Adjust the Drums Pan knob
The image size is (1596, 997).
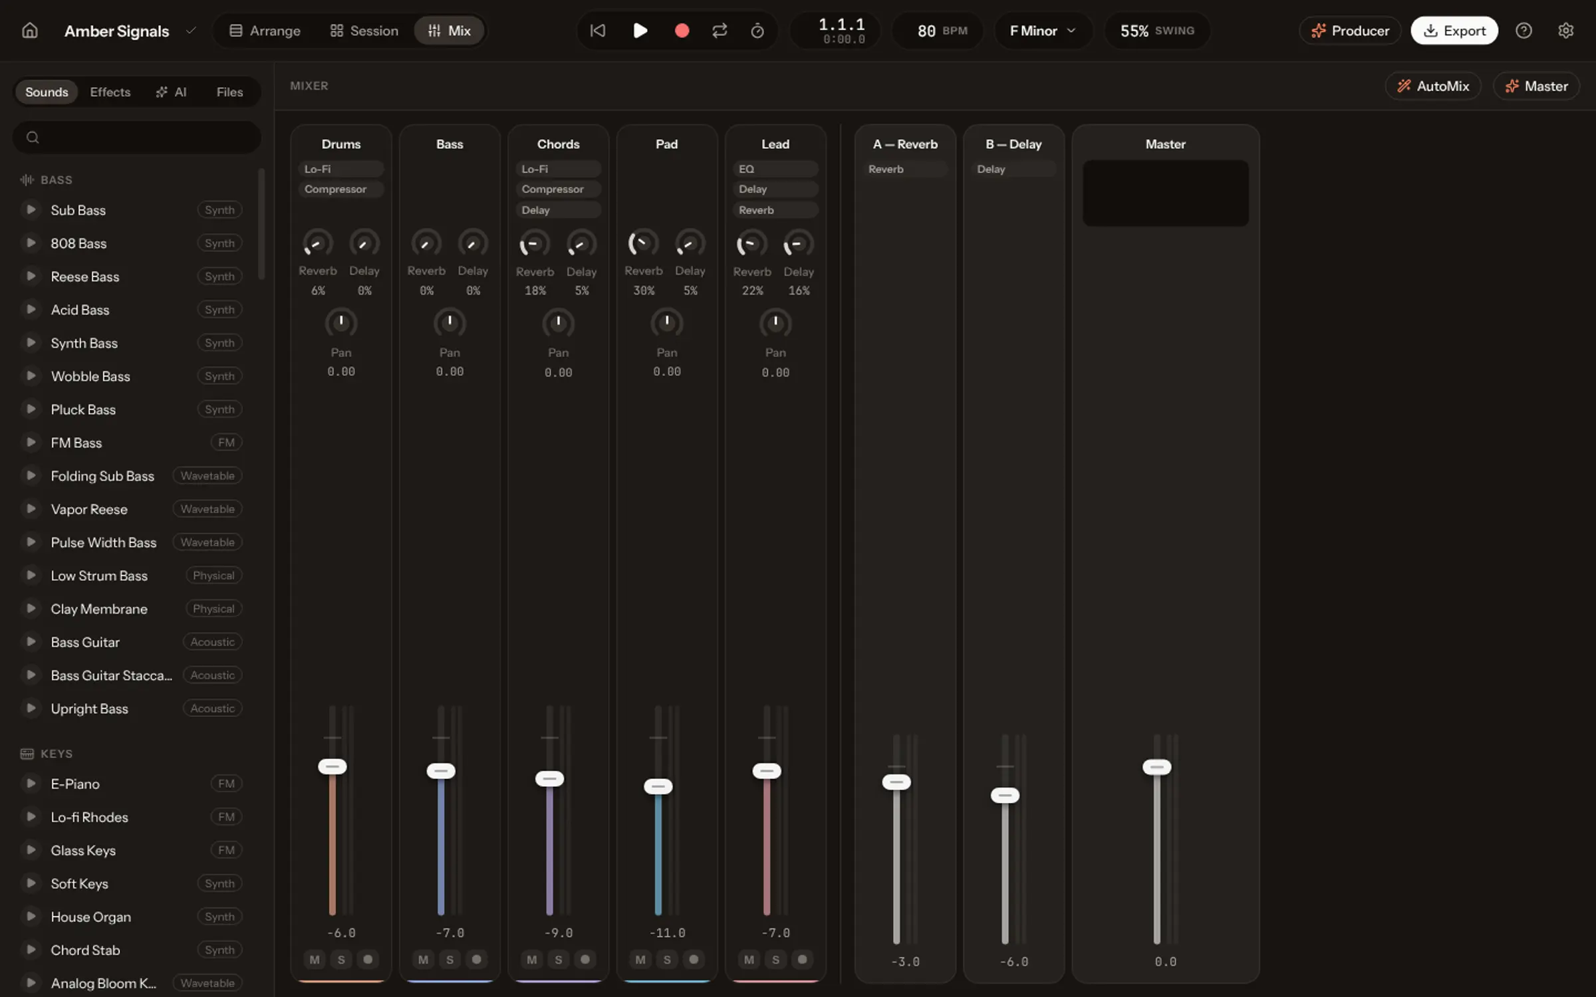pyautogui.click(x=341, y=323)
